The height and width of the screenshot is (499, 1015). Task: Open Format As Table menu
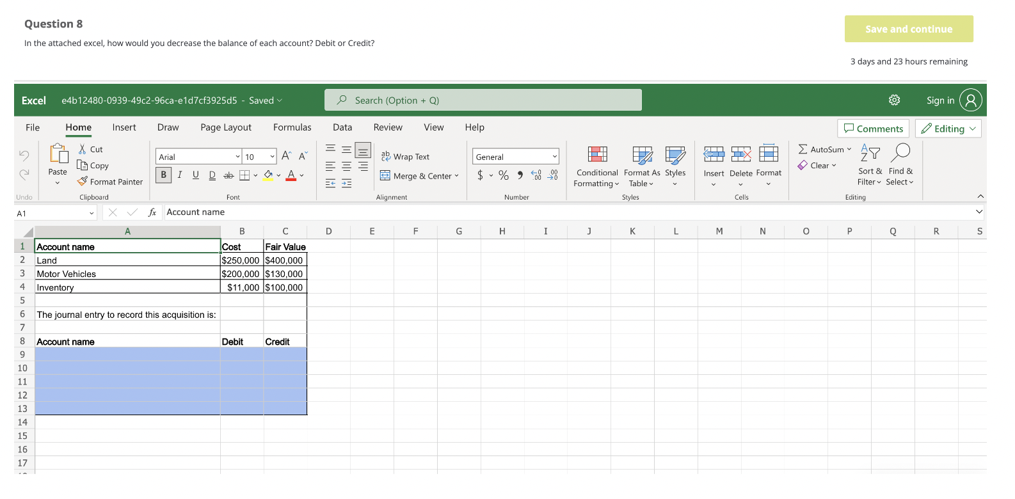pos(642,166)
